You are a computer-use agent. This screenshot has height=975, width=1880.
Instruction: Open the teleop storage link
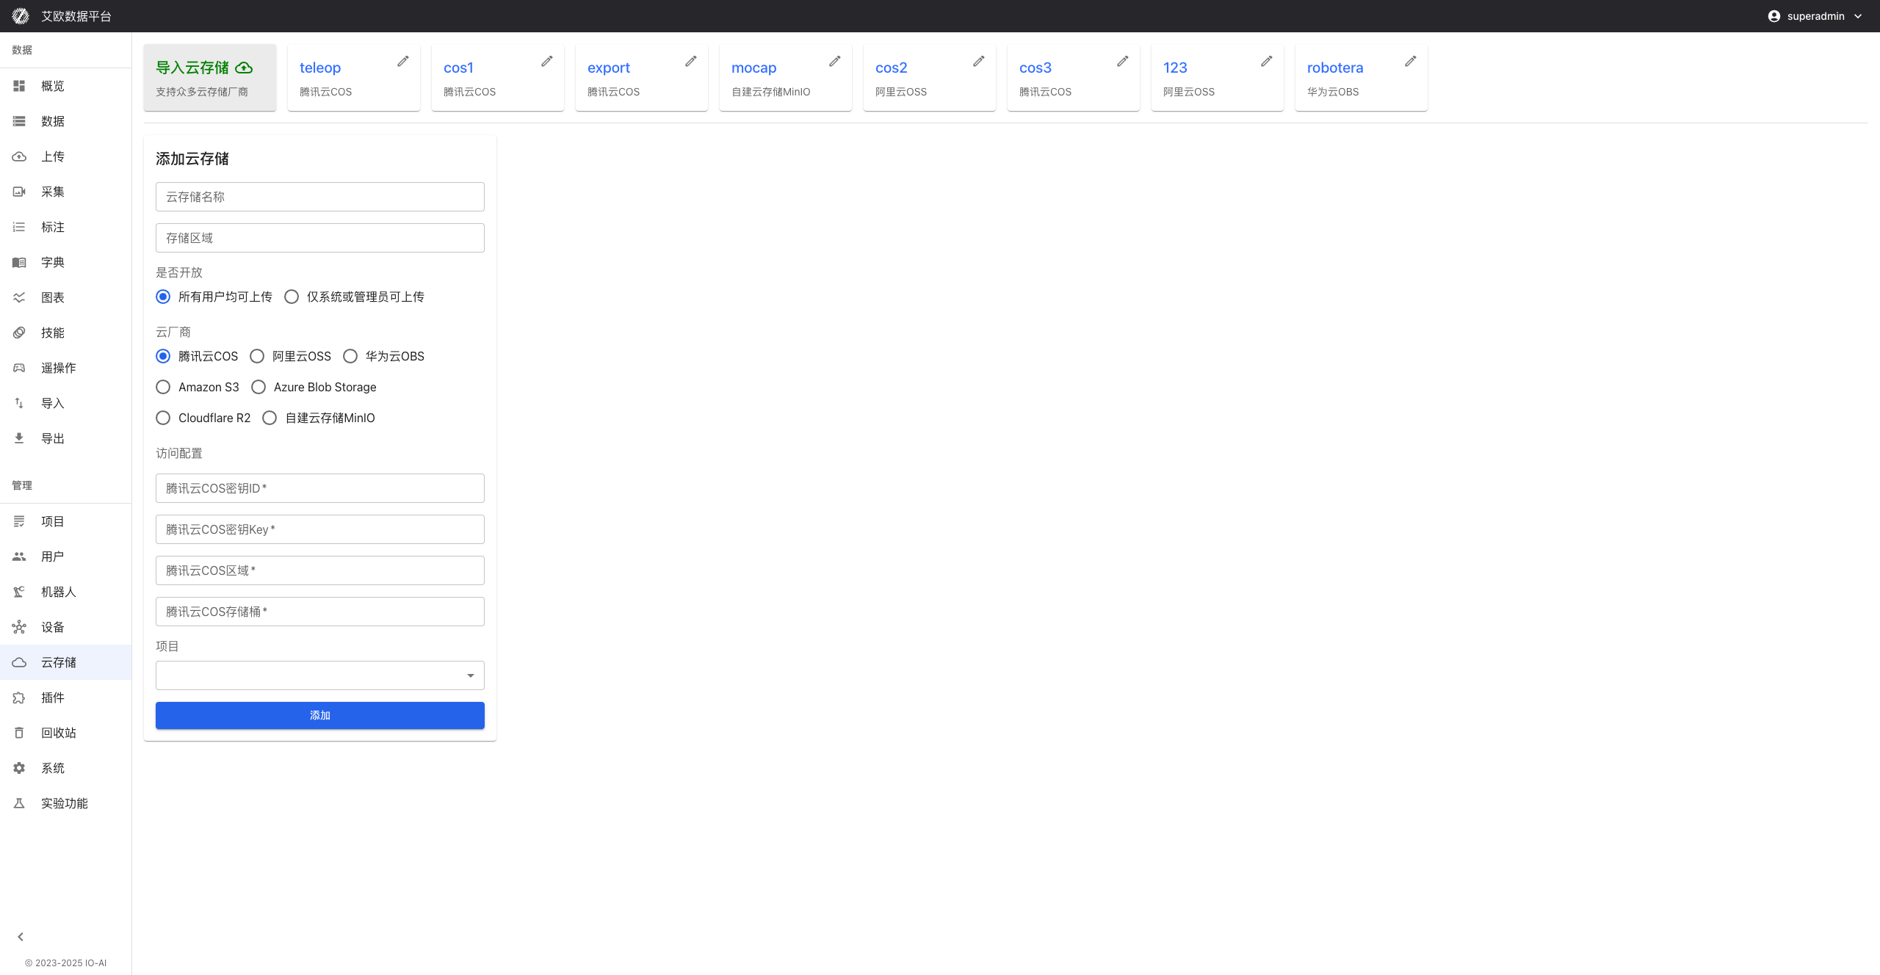tap(320, 68)
